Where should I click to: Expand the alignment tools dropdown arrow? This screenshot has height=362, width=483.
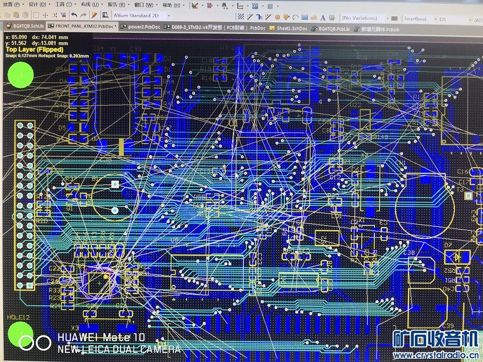[x=218, y=6]
